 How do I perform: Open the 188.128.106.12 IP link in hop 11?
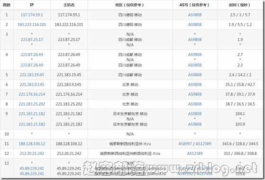[32, 144]
